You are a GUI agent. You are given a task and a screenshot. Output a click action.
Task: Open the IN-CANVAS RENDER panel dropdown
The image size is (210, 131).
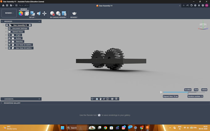(58, 17)
